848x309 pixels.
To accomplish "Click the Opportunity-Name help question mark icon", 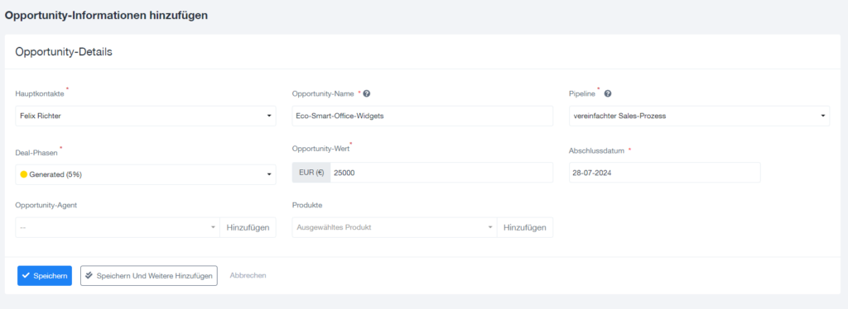I will pos(367,93).
